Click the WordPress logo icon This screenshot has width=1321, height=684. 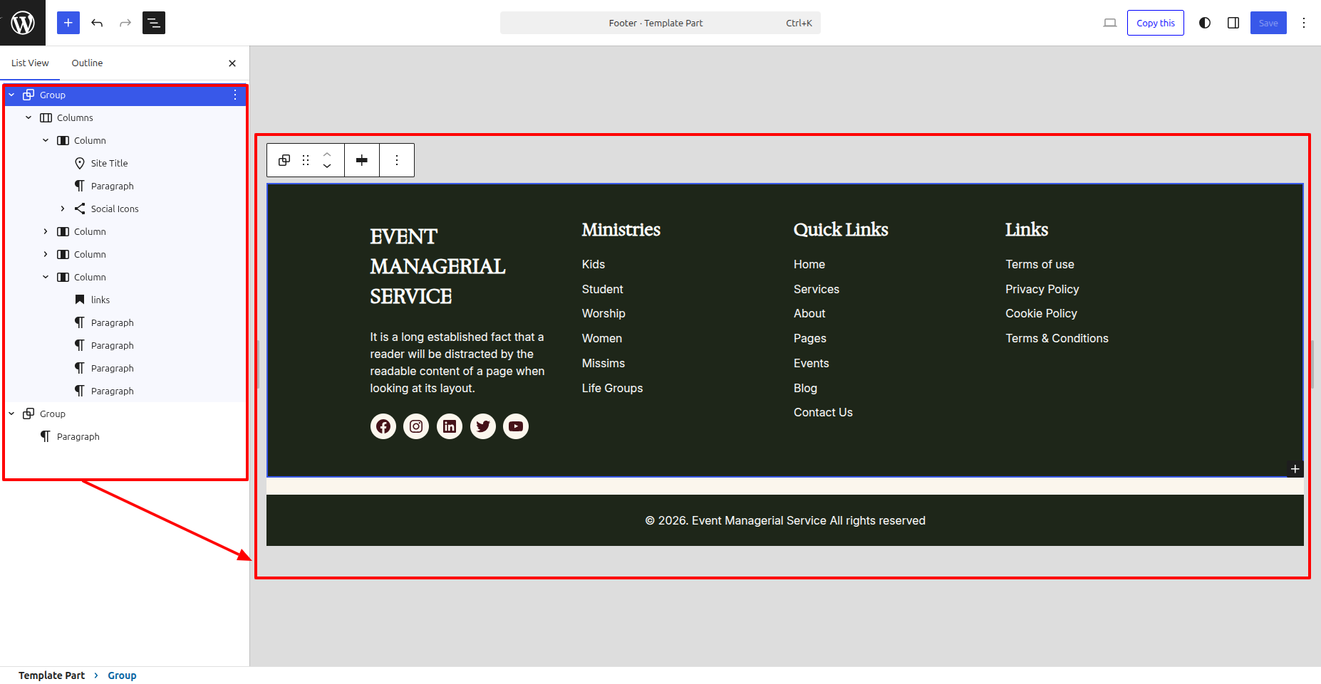pos(23,23)
